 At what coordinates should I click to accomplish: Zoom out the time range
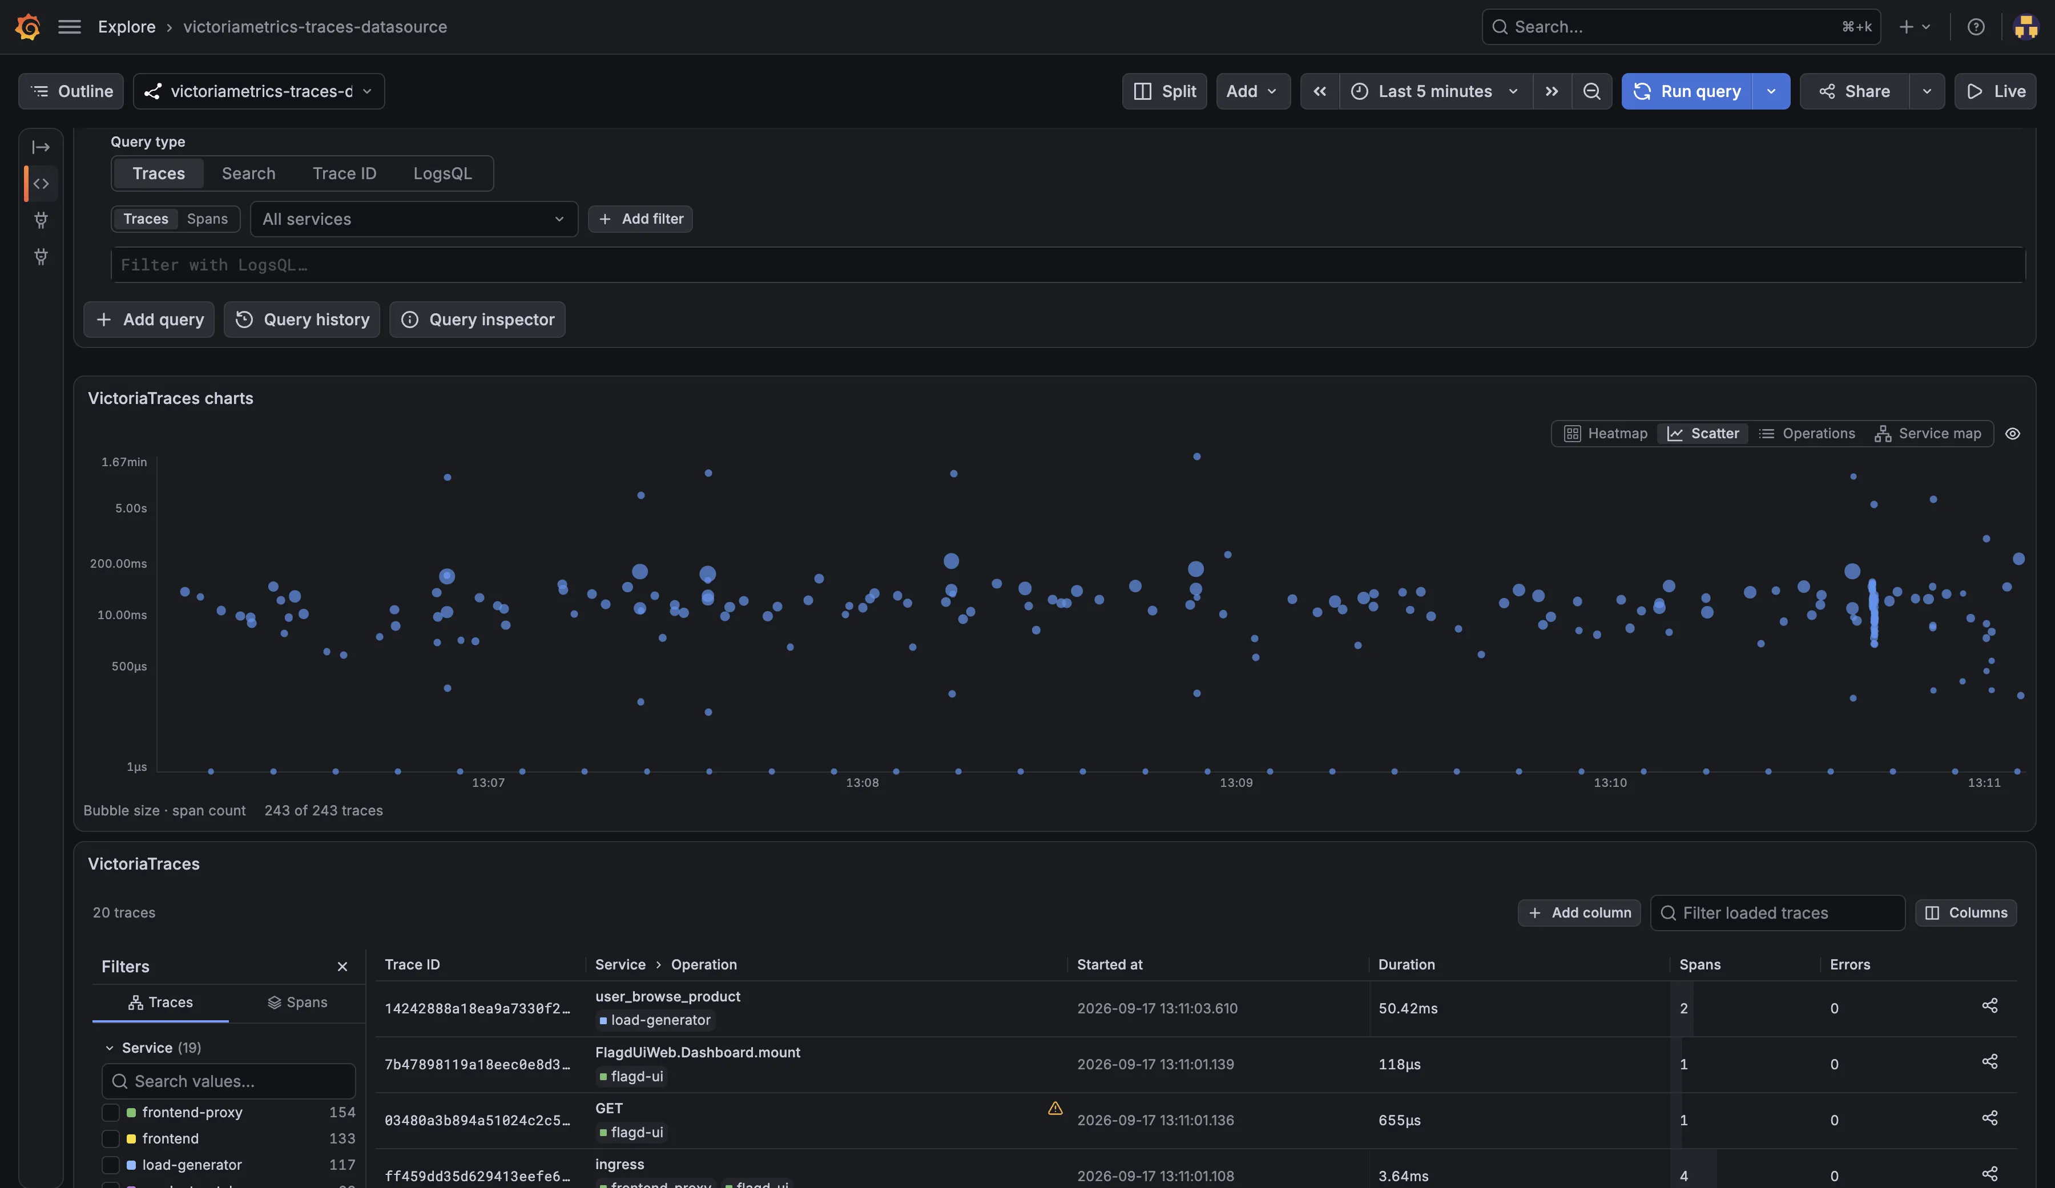[1592, 91]
